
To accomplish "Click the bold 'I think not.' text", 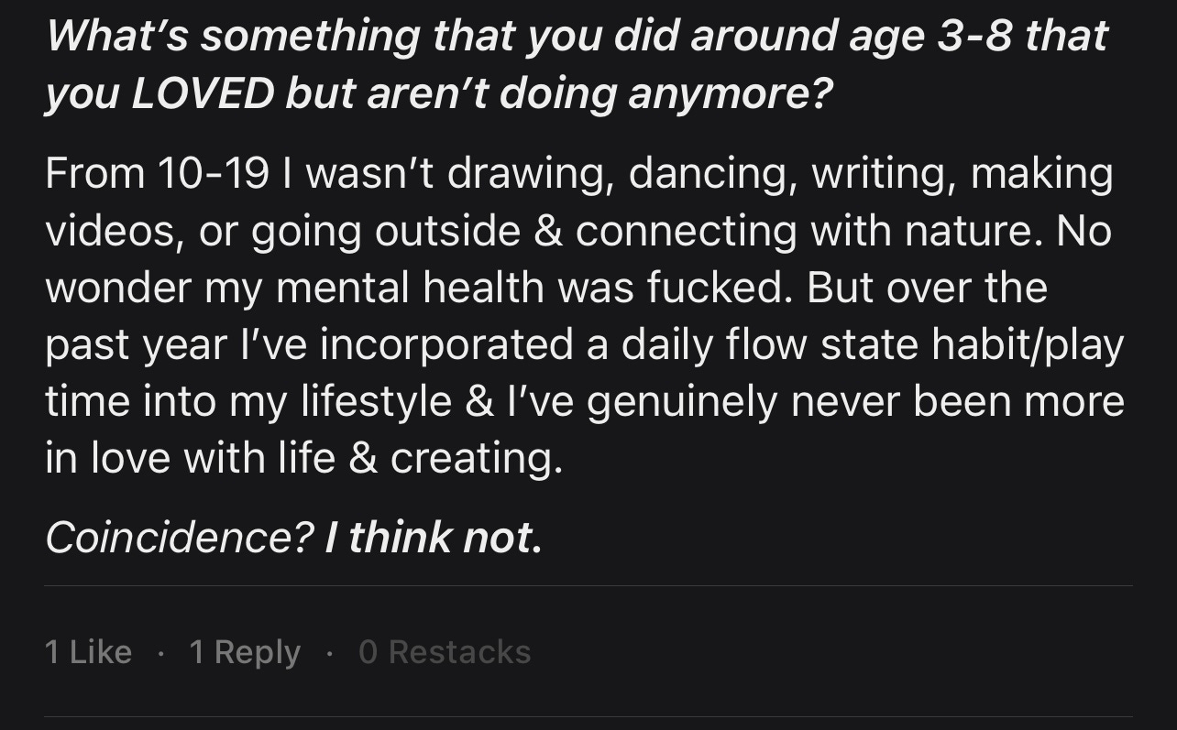I will [x=434, y=537].
